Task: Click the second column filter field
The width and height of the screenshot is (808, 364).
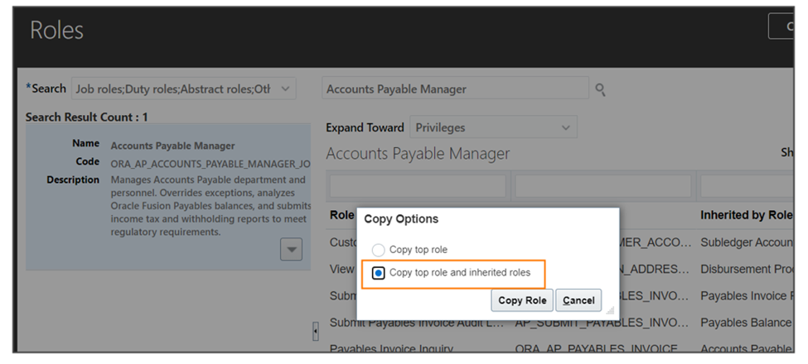Action: tap(603, 186)
